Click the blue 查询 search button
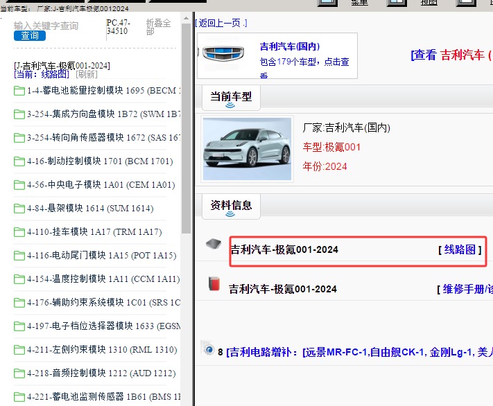493x406 pixels. click(x=30, y=36)
